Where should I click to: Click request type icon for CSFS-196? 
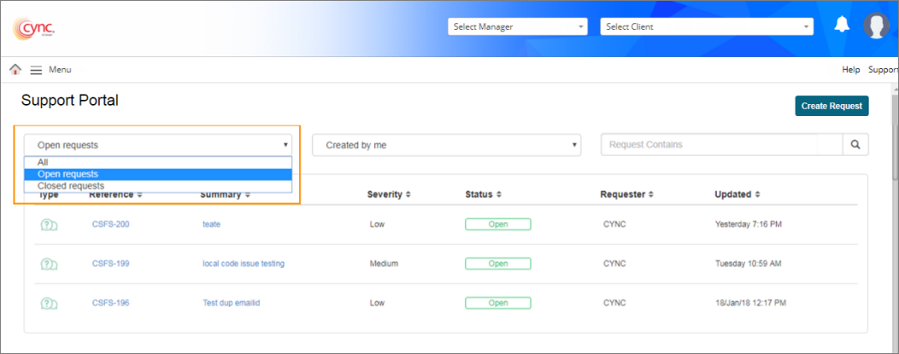coord(49,303)
